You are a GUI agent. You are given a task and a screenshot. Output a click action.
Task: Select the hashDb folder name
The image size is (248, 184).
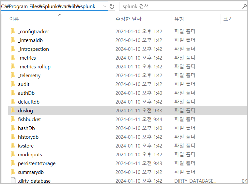click(26, 128)
